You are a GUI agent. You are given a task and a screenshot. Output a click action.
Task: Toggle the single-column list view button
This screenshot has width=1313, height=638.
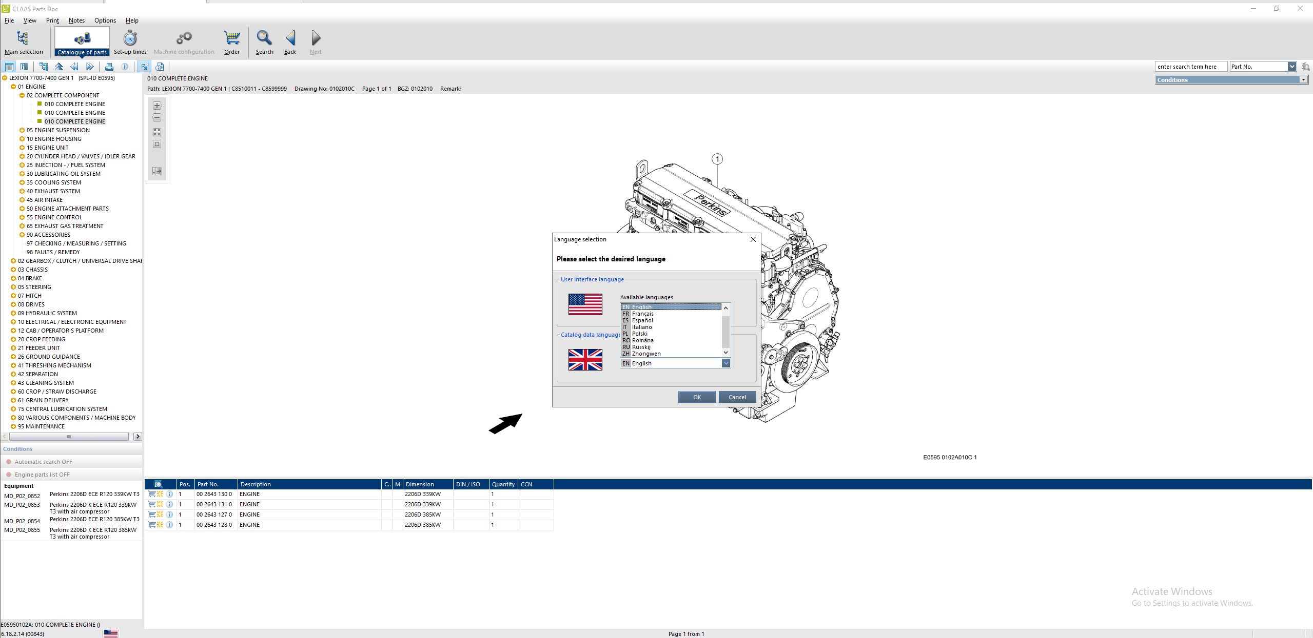[9, 67]
